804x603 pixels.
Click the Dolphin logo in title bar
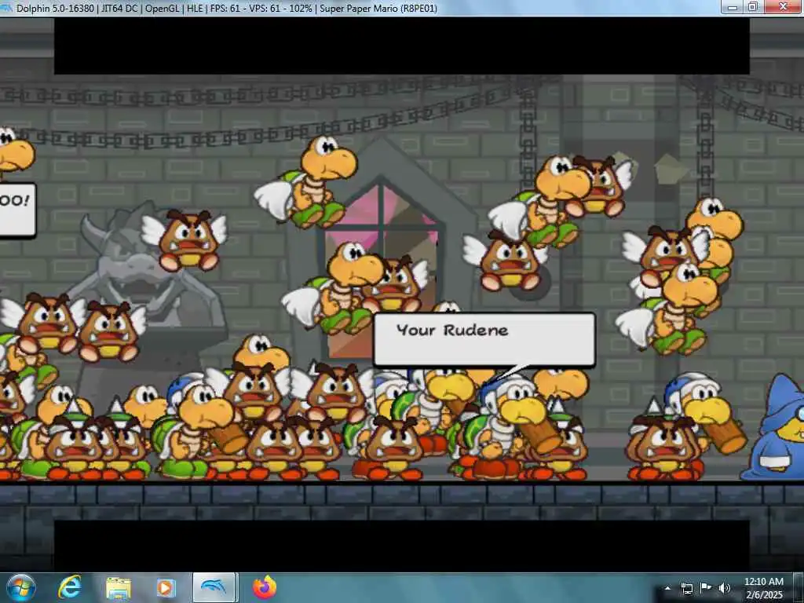6,8
